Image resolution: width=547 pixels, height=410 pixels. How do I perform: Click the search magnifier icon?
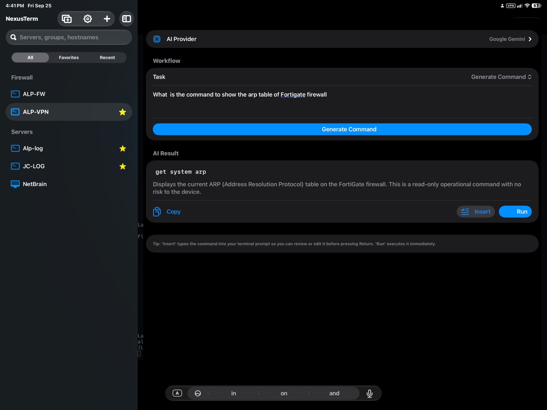(x=14, y=37)
